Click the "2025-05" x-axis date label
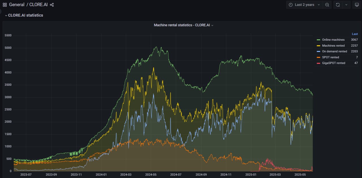The width and height of the screenshot is (362, 178). pos(300,175)
